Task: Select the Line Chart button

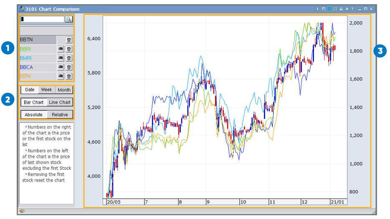Action: (x=59, y=102)
